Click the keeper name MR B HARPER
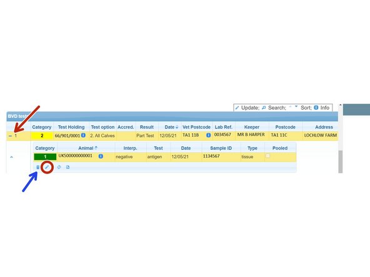This screenshot has height=277, width=370. tap(251, 135)
